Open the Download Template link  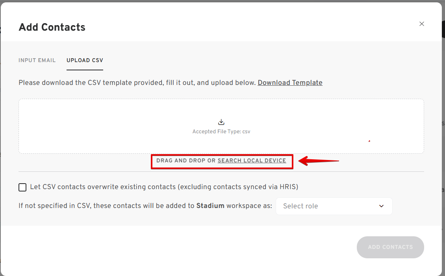coord(290,83)
